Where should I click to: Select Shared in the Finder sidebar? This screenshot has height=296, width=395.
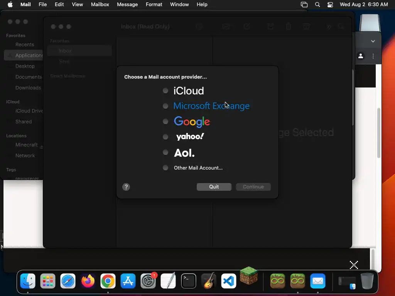click(24, 122)
